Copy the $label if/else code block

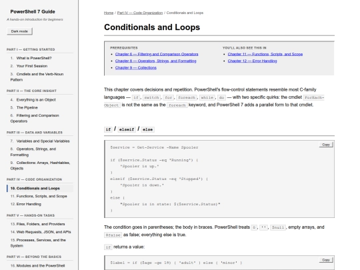326,260
